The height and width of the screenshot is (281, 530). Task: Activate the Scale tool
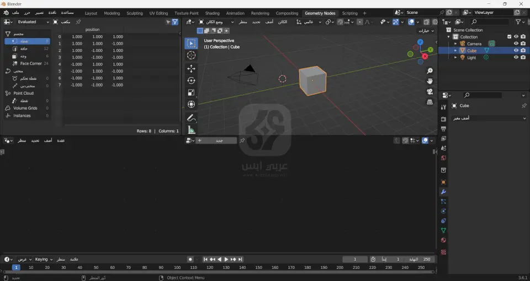click(191, 93)
